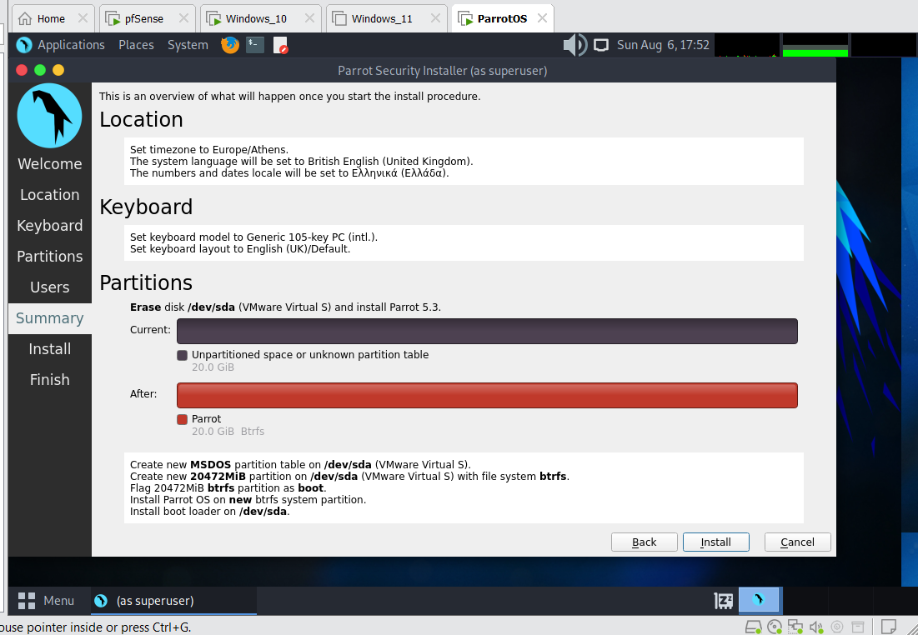918x635 pixels.
Task: Open the Places menu
Action: [136, 45]
